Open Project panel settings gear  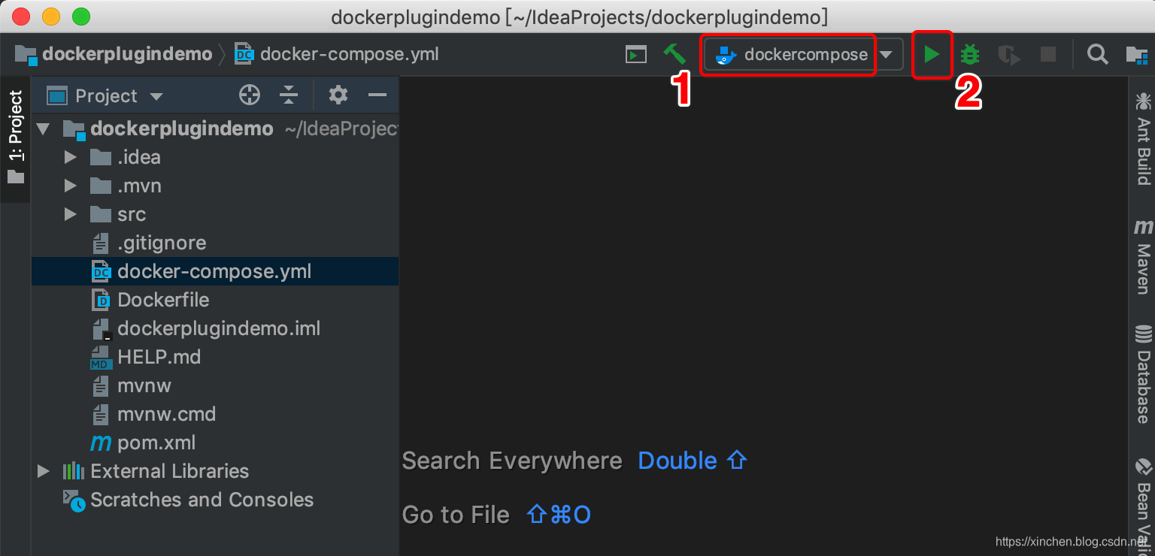[338, 95]
